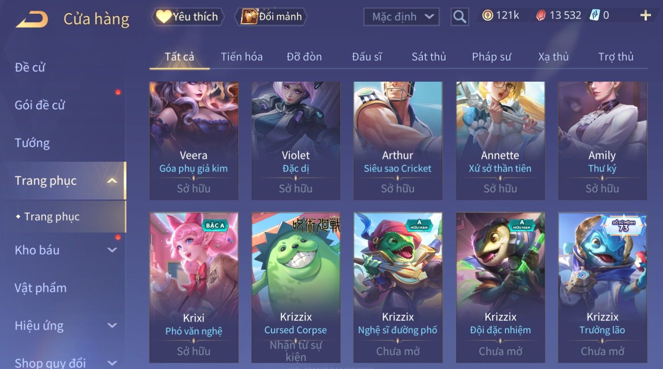
Task: Open the Mặc định sort dropdown
Action: (401, 17)
